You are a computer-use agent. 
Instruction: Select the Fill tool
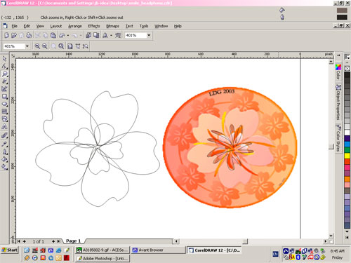(4, 159)
